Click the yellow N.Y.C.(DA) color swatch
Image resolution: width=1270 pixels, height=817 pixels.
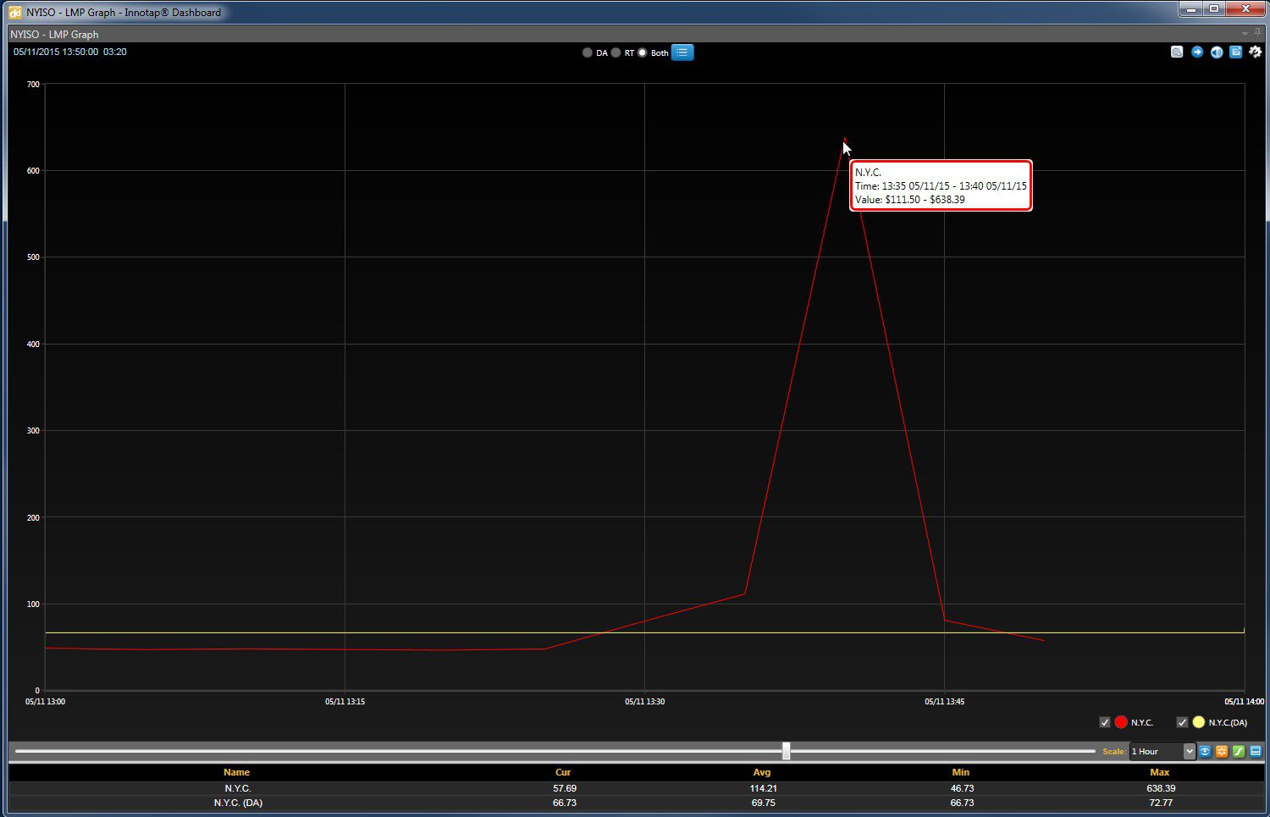click(x=1198, y=722)
